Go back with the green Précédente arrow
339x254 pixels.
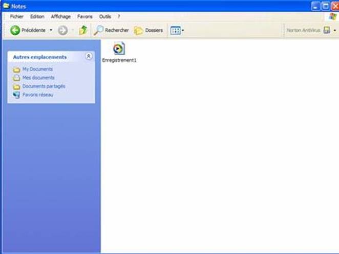pos(15,30)
